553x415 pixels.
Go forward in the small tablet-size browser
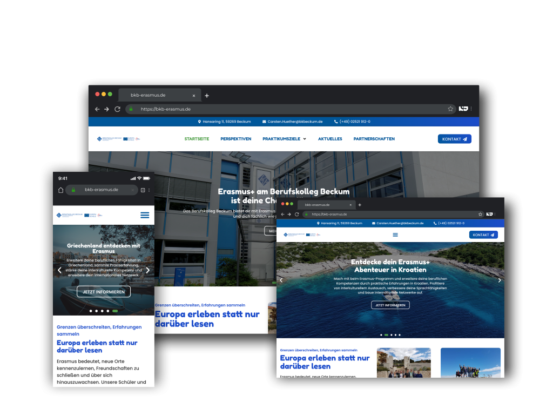[x=289, y=214]
